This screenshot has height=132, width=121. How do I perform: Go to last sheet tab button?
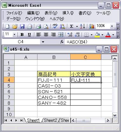pos(22,121)
